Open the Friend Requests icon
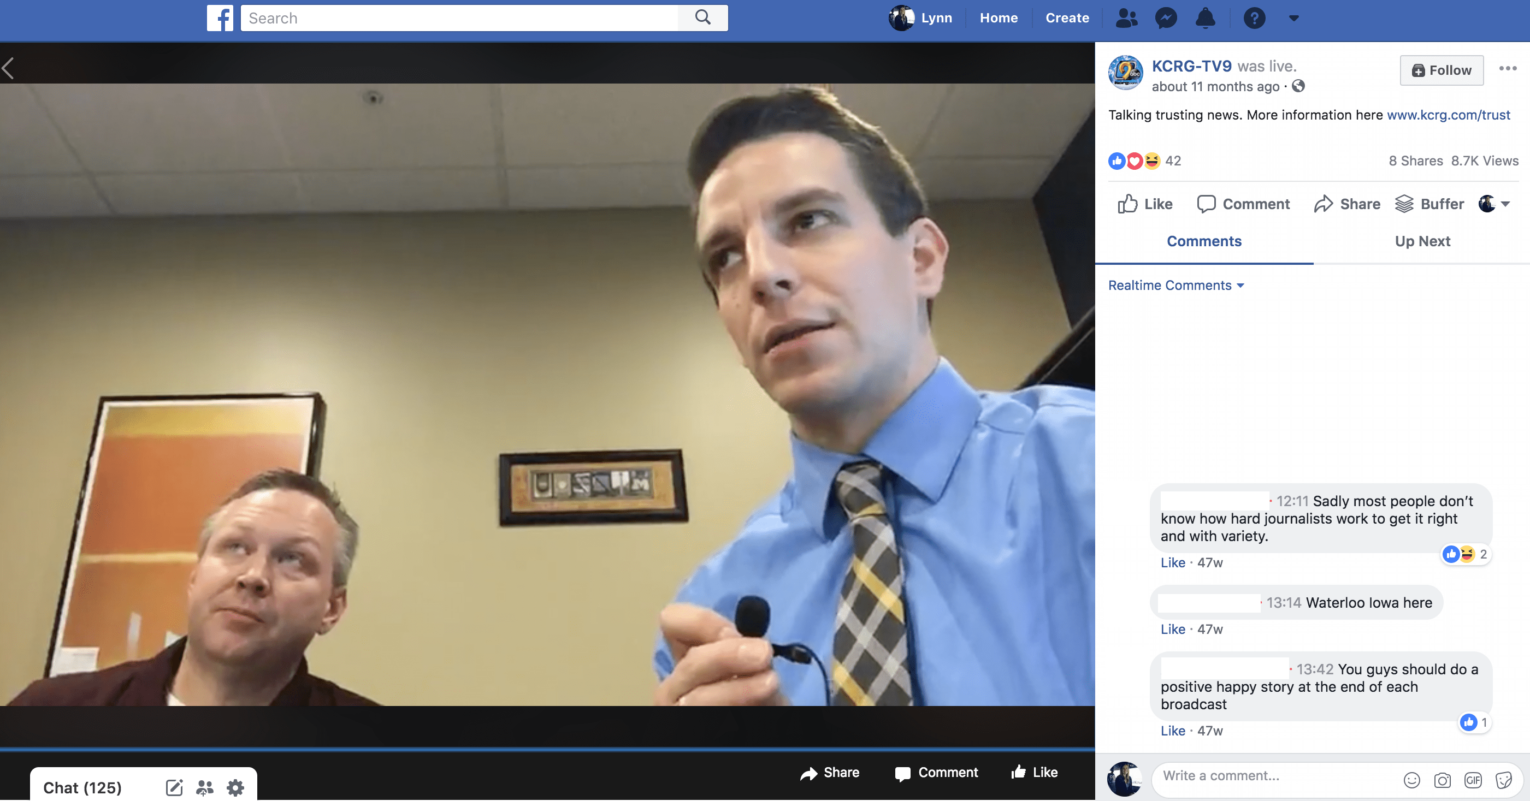 coord(1127,18)
